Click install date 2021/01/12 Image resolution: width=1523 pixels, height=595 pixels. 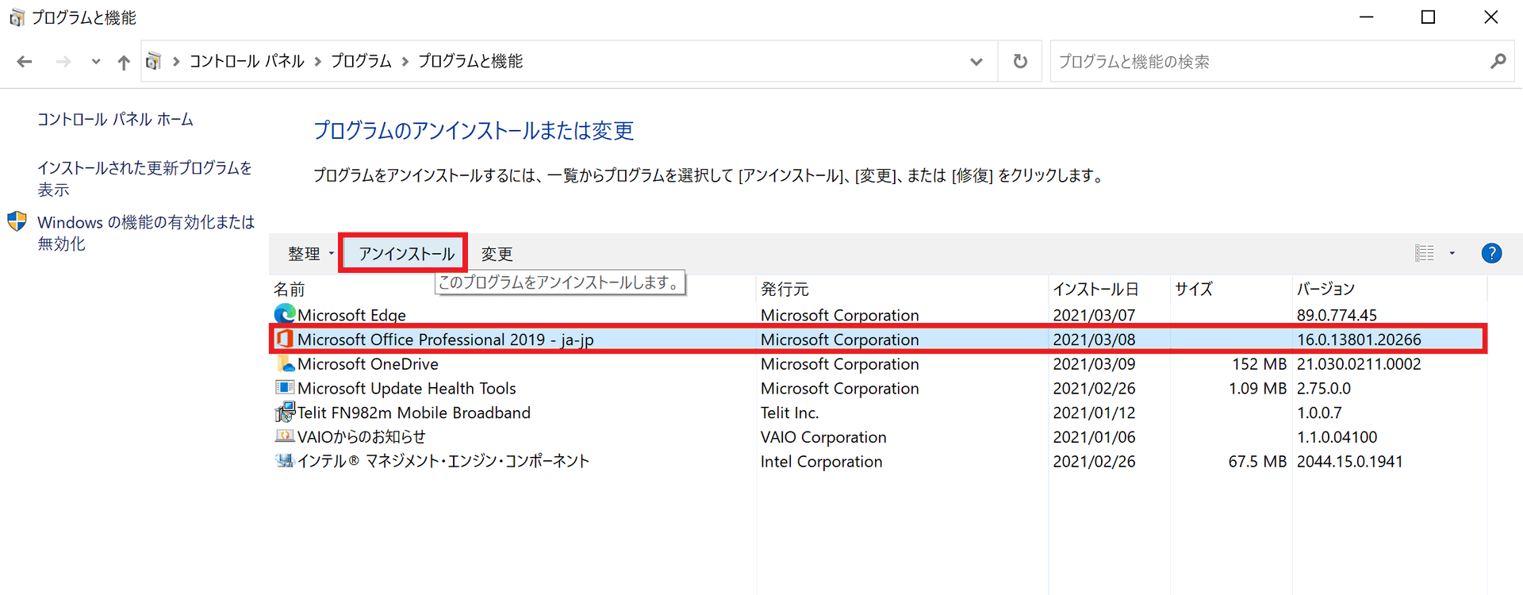[x=1094, y=413]
